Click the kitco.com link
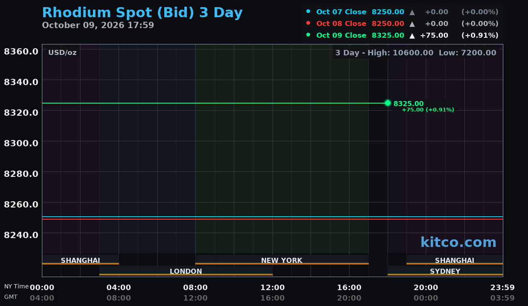The width and height of the screenshot is (528, 306). coord(458,242)
